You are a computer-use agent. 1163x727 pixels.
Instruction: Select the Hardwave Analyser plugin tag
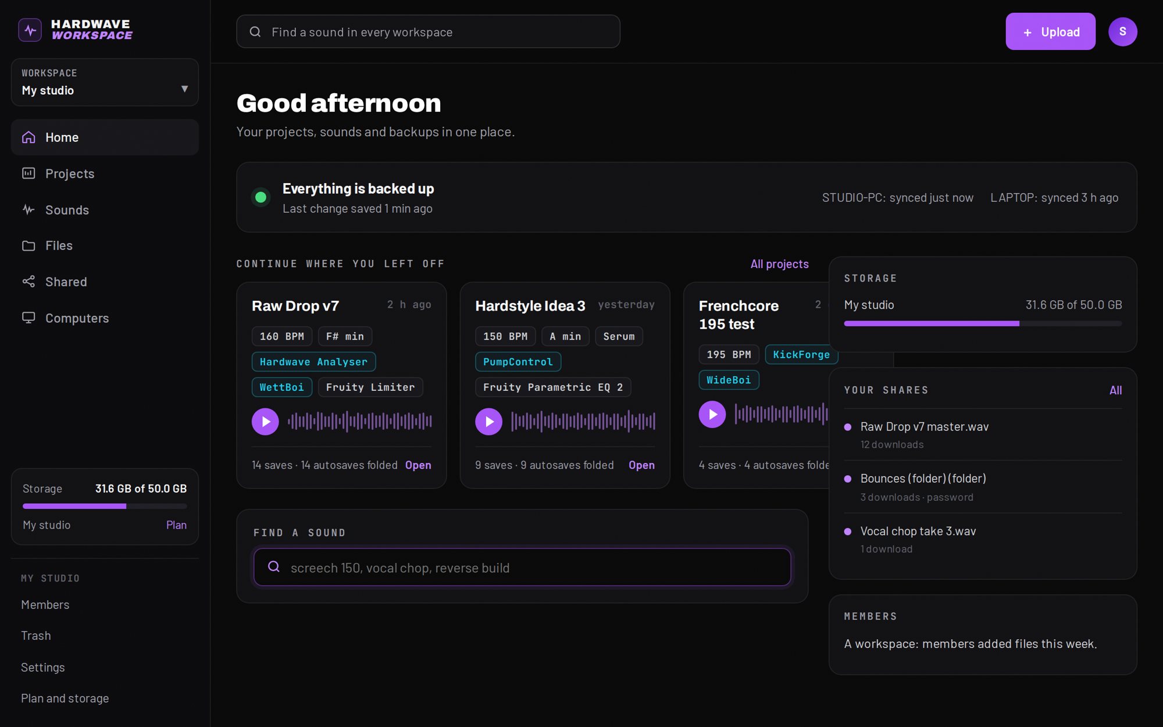pos(313,362)
